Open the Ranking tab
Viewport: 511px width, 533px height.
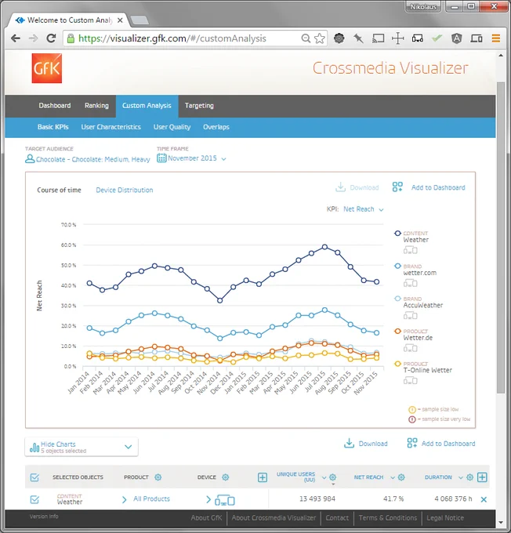[96, 106]
